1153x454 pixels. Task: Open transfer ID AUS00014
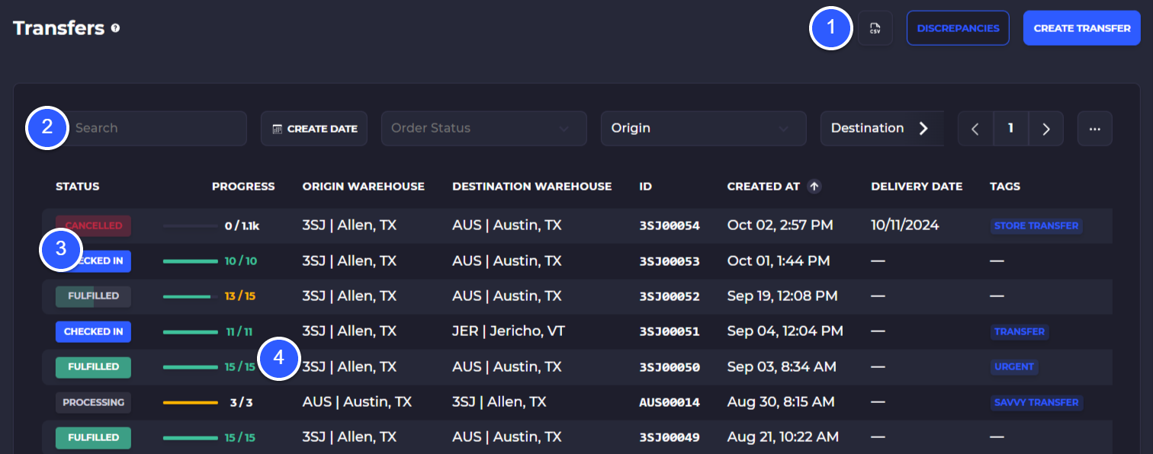point(670,402)
